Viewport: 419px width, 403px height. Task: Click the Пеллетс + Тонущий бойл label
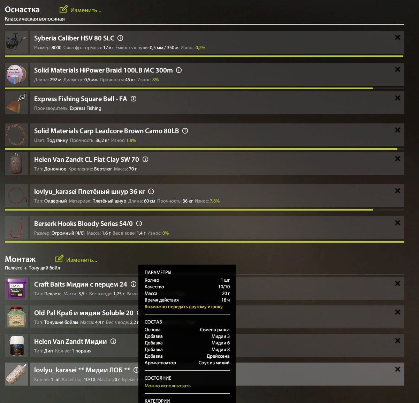tap(32, 268)
